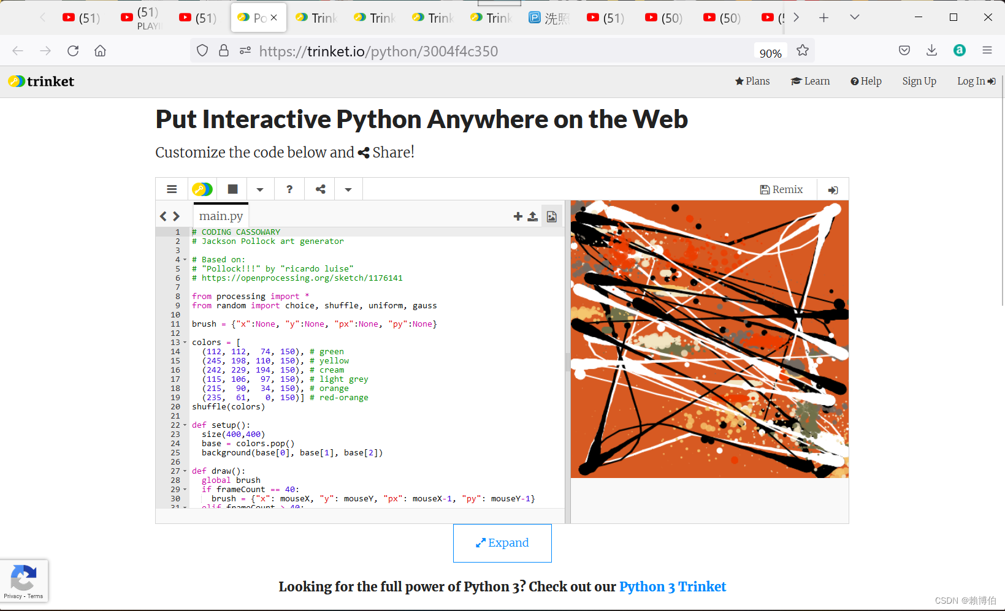The image size is (1005, 611).
Task: Click the Expand button below the editor
Action: click(502, 543)
